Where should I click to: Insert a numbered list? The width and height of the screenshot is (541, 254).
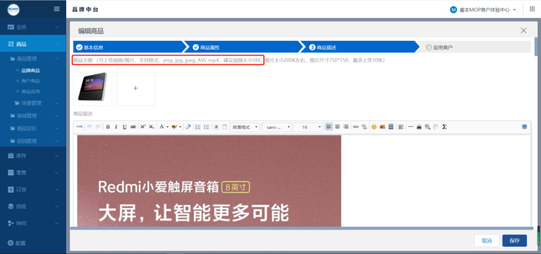coord(198,126)
